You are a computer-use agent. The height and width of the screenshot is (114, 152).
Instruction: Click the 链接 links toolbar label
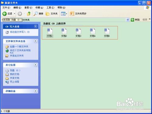tap(145, 20)
